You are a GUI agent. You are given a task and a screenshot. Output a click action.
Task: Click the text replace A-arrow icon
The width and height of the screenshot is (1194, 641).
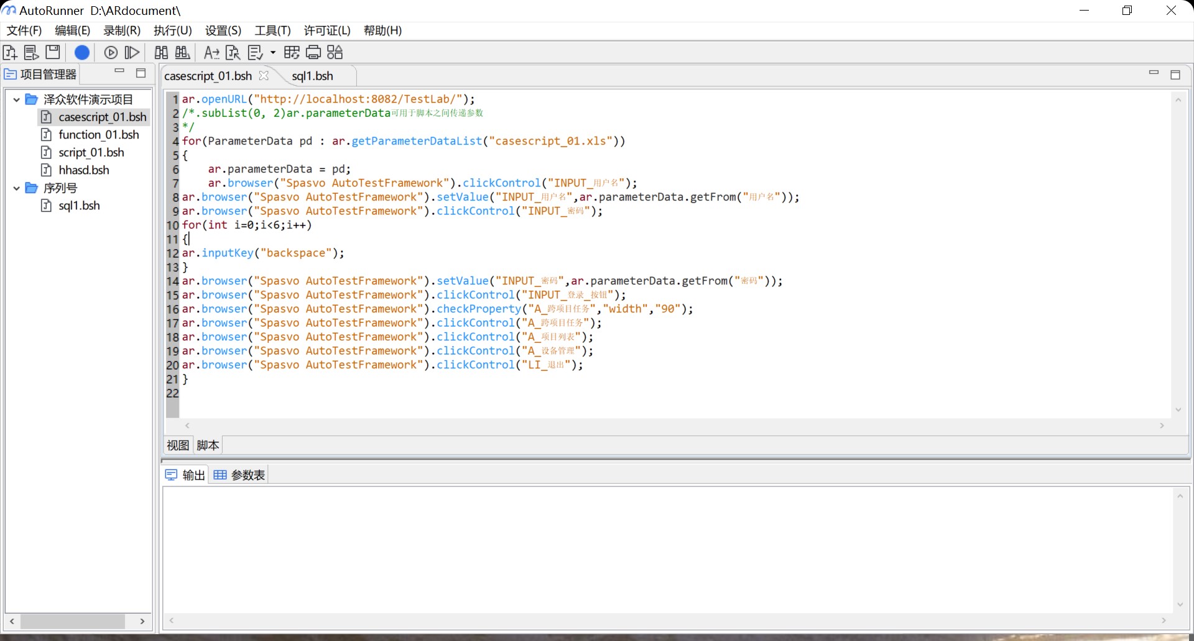point(211,53)
